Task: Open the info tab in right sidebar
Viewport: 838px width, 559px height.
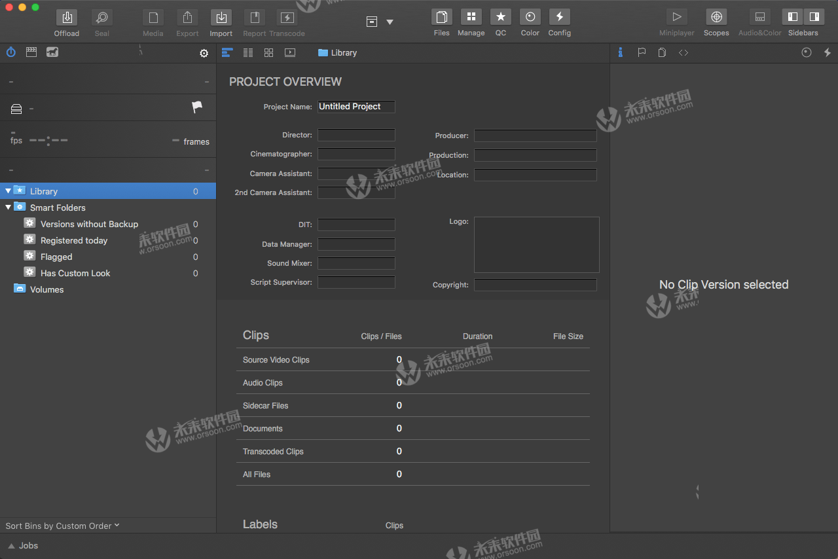Action: pyautogui.click(x=620, y=52)
